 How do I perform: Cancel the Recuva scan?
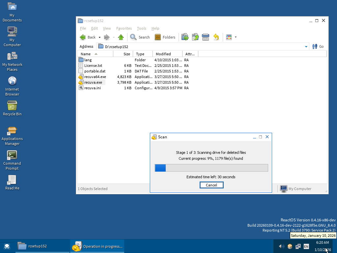pos(211,185)
